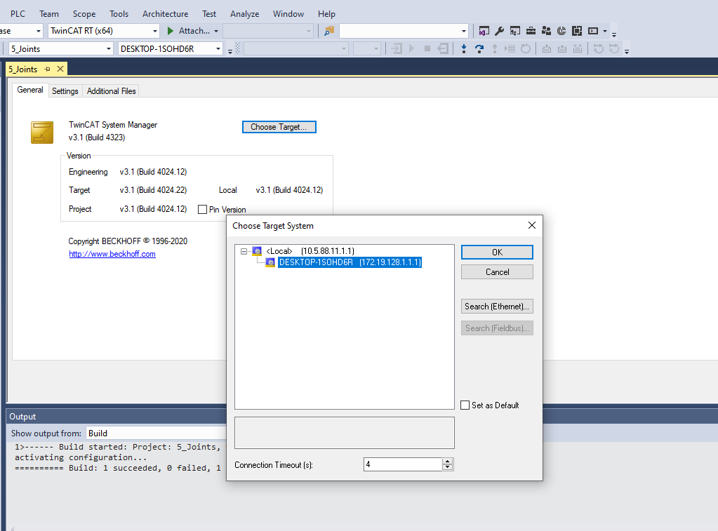Open Team Explorer window icon
This screenshot has height=531, width=718.
515,31
